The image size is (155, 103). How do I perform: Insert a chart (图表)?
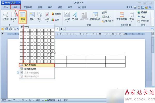[55, 20]
